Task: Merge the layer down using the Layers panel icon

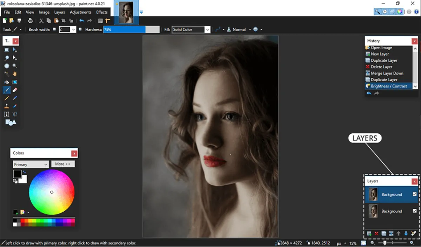Action: 391,233
